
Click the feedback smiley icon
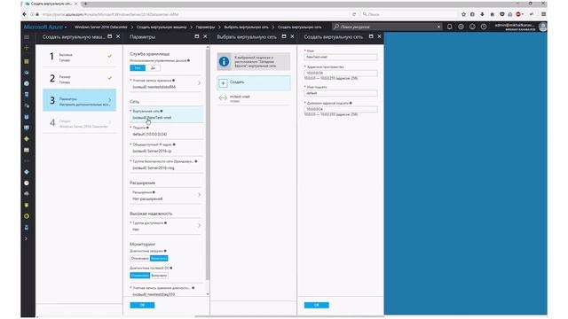click(x=472, y=27)
